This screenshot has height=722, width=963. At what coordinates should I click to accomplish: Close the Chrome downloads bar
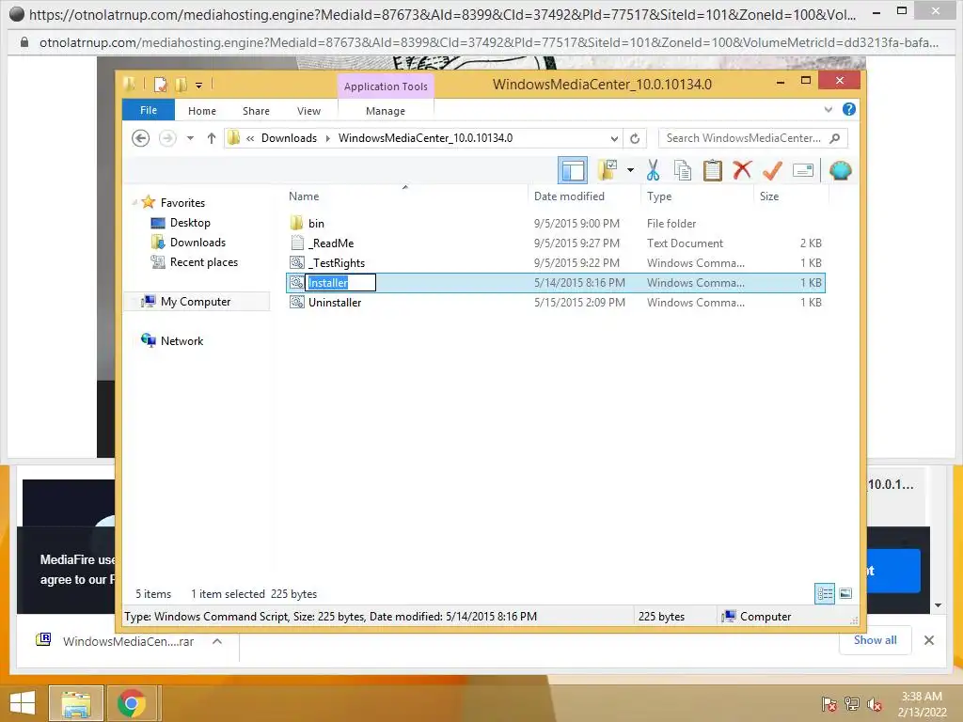pyautogui.click(x=928, y=640)
